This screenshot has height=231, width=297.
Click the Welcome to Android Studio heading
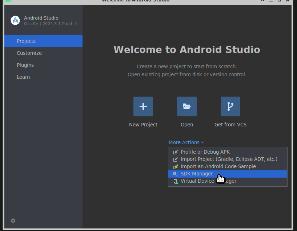[187, 49]
